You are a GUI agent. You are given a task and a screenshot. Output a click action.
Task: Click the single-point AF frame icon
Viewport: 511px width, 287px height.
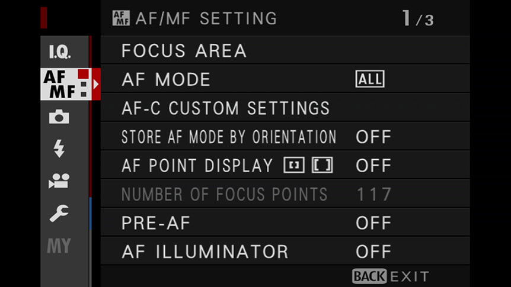coord(294,165)
